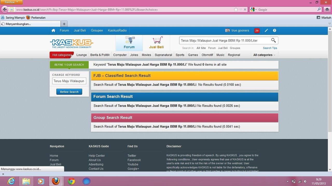
Task: Click Refine Search button
Action: 69,92
